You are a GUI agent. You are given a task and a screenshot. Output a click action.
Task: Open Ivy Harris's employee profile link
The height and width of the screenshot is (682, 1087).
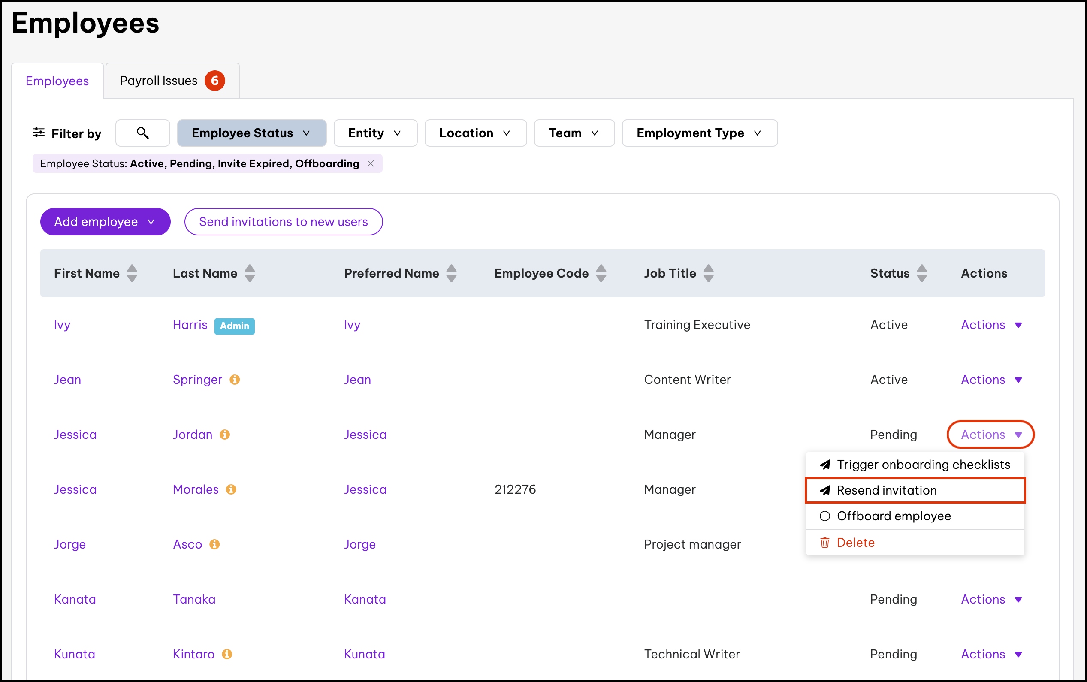[62, 325]
